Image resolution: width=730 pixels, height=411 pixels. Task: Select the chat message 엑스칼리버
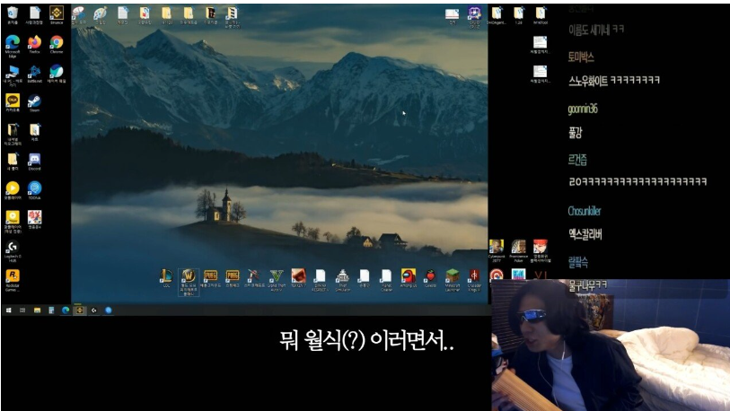click(585, 234)
